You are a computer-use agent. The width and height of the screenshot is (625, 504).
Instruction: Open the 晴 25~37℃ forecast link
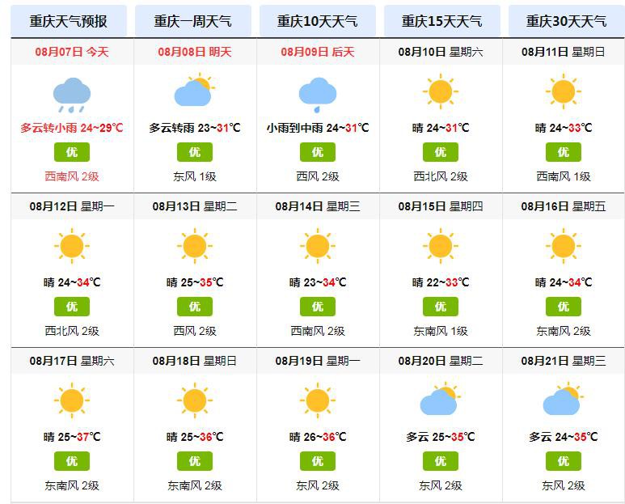(72, 437)
